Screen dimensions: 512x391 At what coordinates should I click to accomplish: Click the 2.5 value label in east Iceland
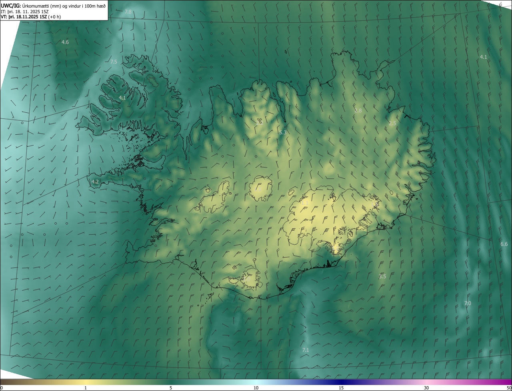[392, 123]
